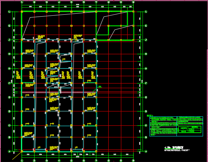The image size is (208, 162).
Task: Select the green arrow label near axis 7
Action: click(x=99, y=87)
